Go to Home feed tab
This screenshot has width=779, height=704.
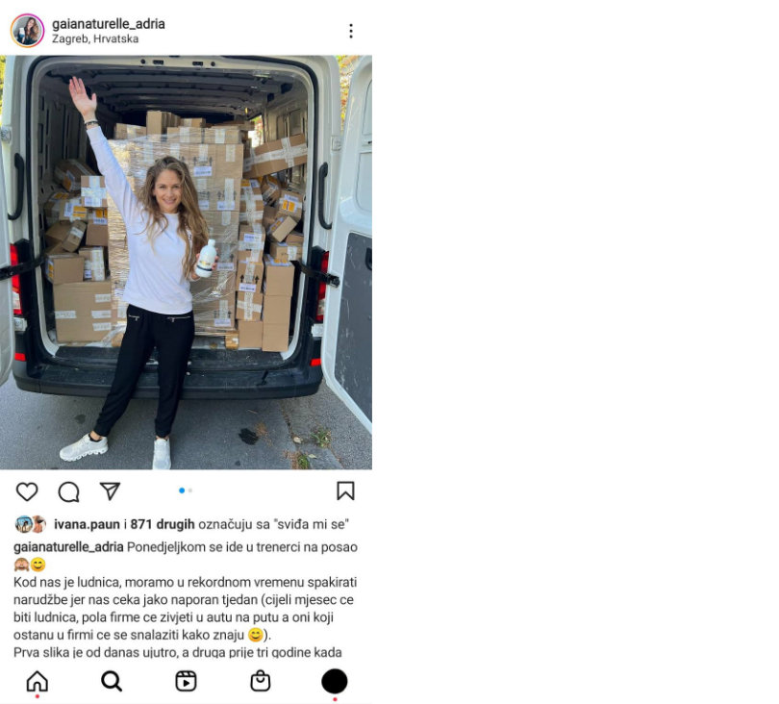point(38,681)
